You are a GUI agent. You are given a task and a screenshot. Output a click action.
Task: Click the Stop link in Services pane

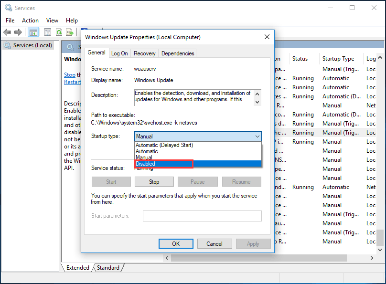click(70, 75)
